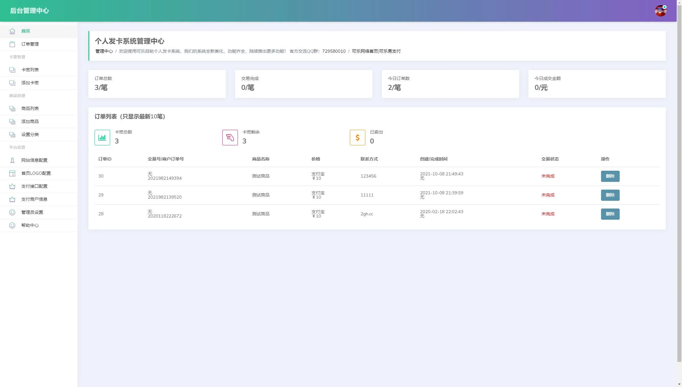The image size is (682, 387).
Task: Click the tower icon for 网站信息配置
Action: tap(12, 161)
